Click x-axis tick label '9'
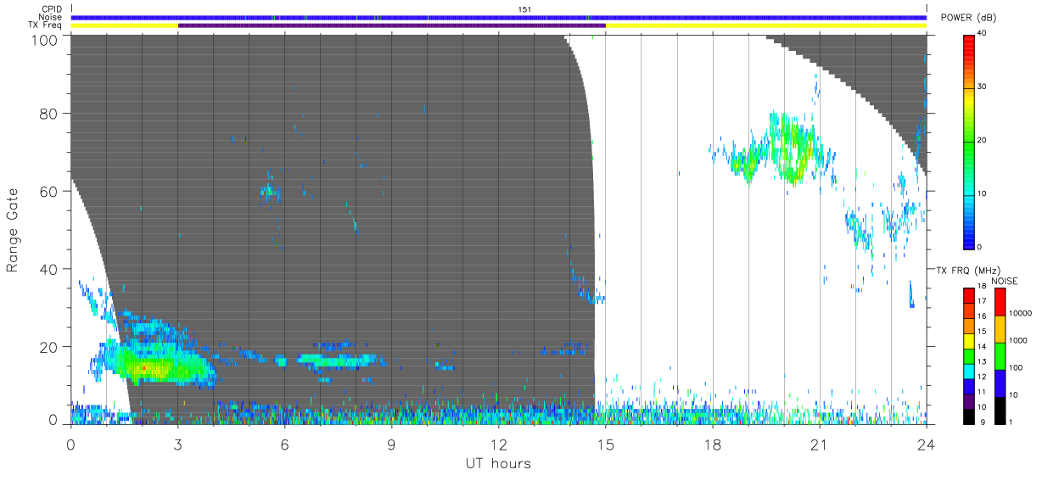 pyautogui.click(x=391, y=445)
